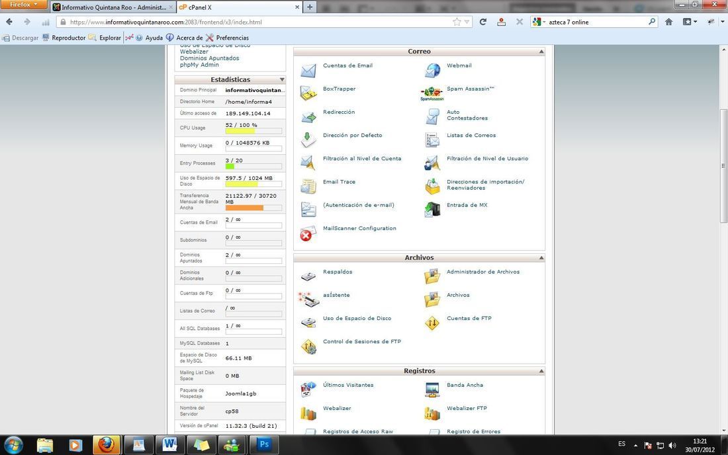Viewport: 728px width, 455px height.
Task: Open Preferencias in the toolbar
Action: (228, 38)
